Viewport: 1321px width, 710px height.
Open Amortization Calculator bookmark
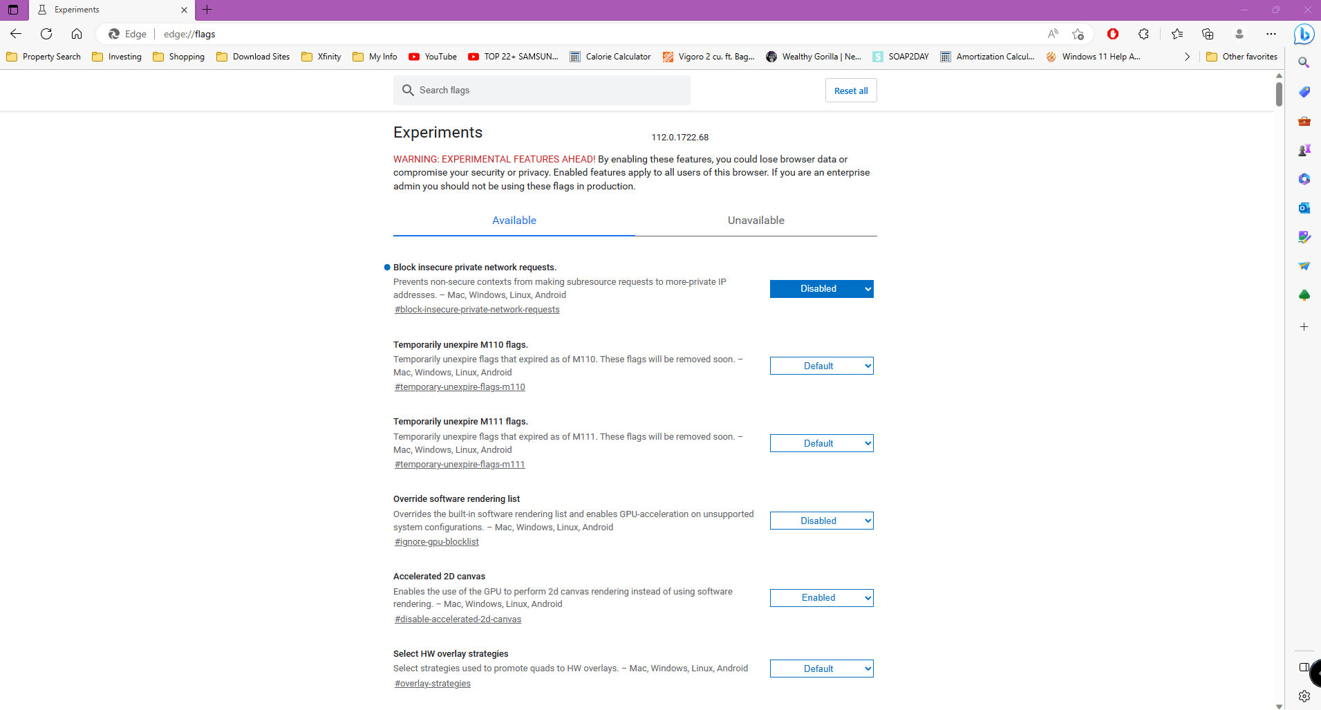click(988, 57)
